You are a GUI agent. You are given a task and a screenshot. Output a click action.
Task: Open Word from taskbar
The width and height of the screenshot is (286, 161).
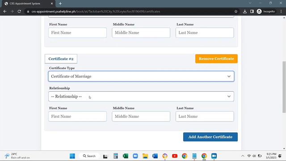(155, 156)
